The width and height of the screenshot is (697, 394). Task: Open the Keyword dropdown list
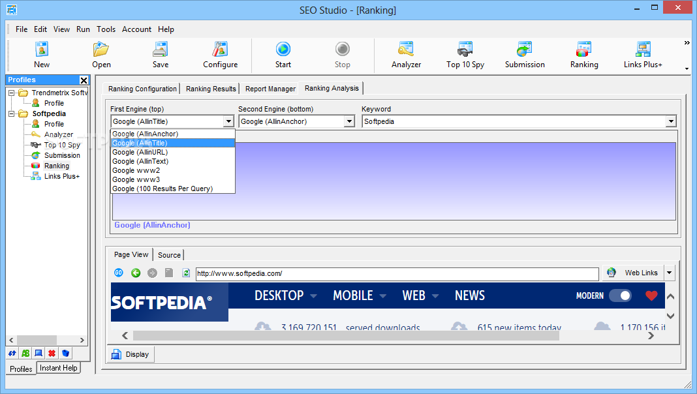(x=671, y=121)
